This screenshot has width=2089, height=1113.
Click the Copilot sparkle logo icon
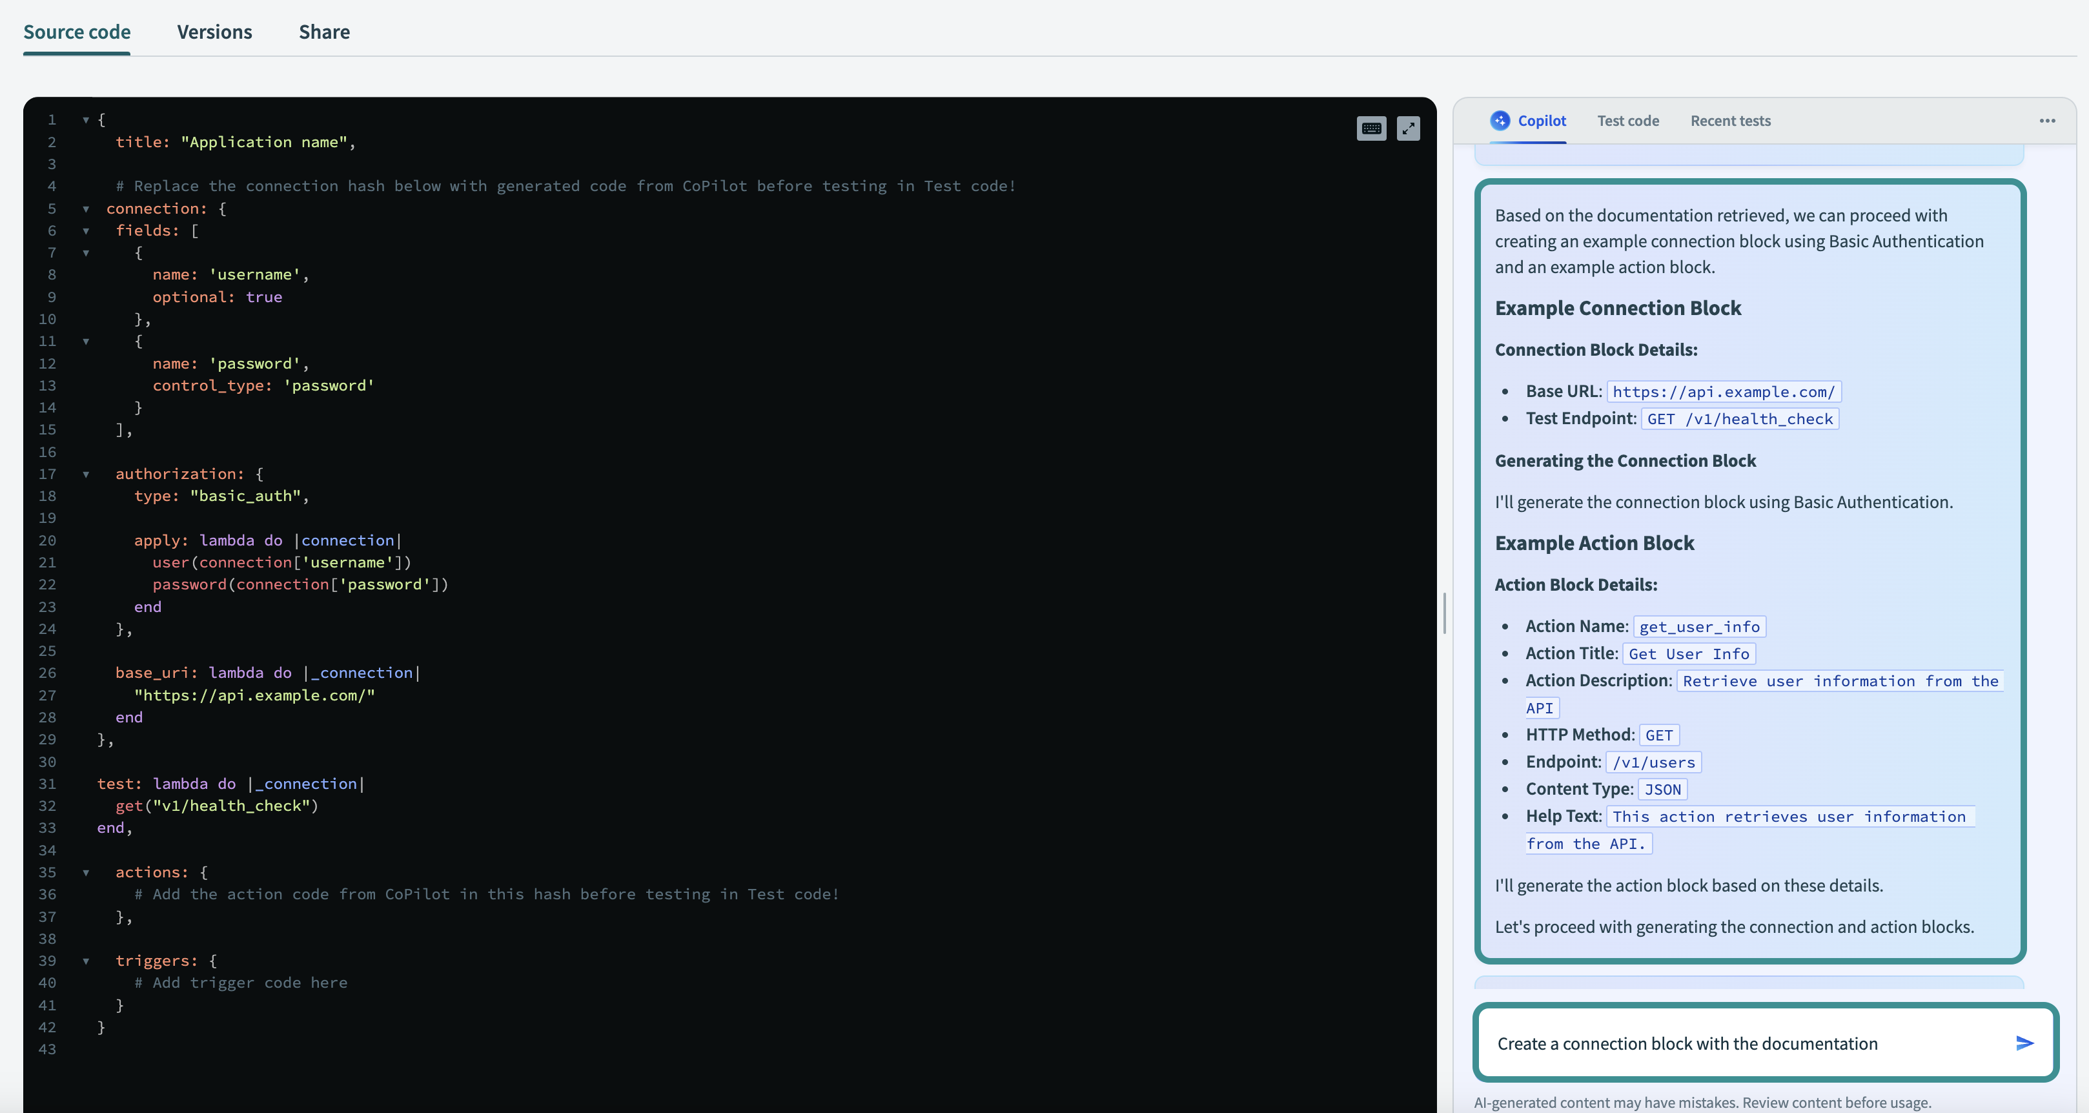point(1500,120)
